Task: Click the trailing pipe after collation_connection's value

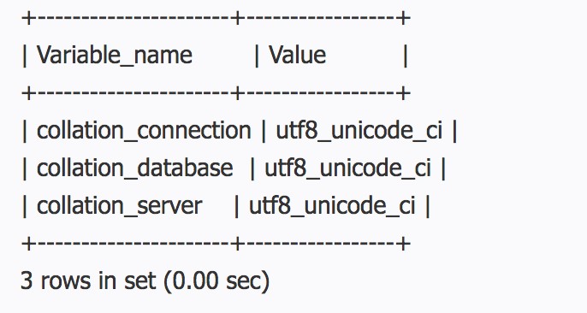Action: [454, 131]
